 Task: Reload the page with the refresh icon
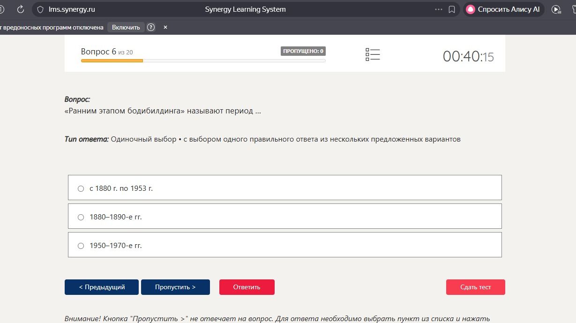point(20,9)
